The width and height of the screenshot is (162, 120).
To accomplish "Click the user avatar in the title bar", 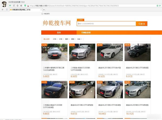I will point(4,4).
